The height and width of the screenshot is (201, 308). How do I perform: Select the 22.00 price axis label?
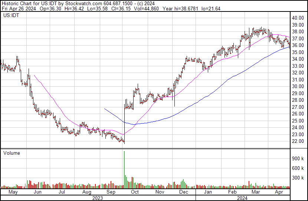tap(298, 141)
